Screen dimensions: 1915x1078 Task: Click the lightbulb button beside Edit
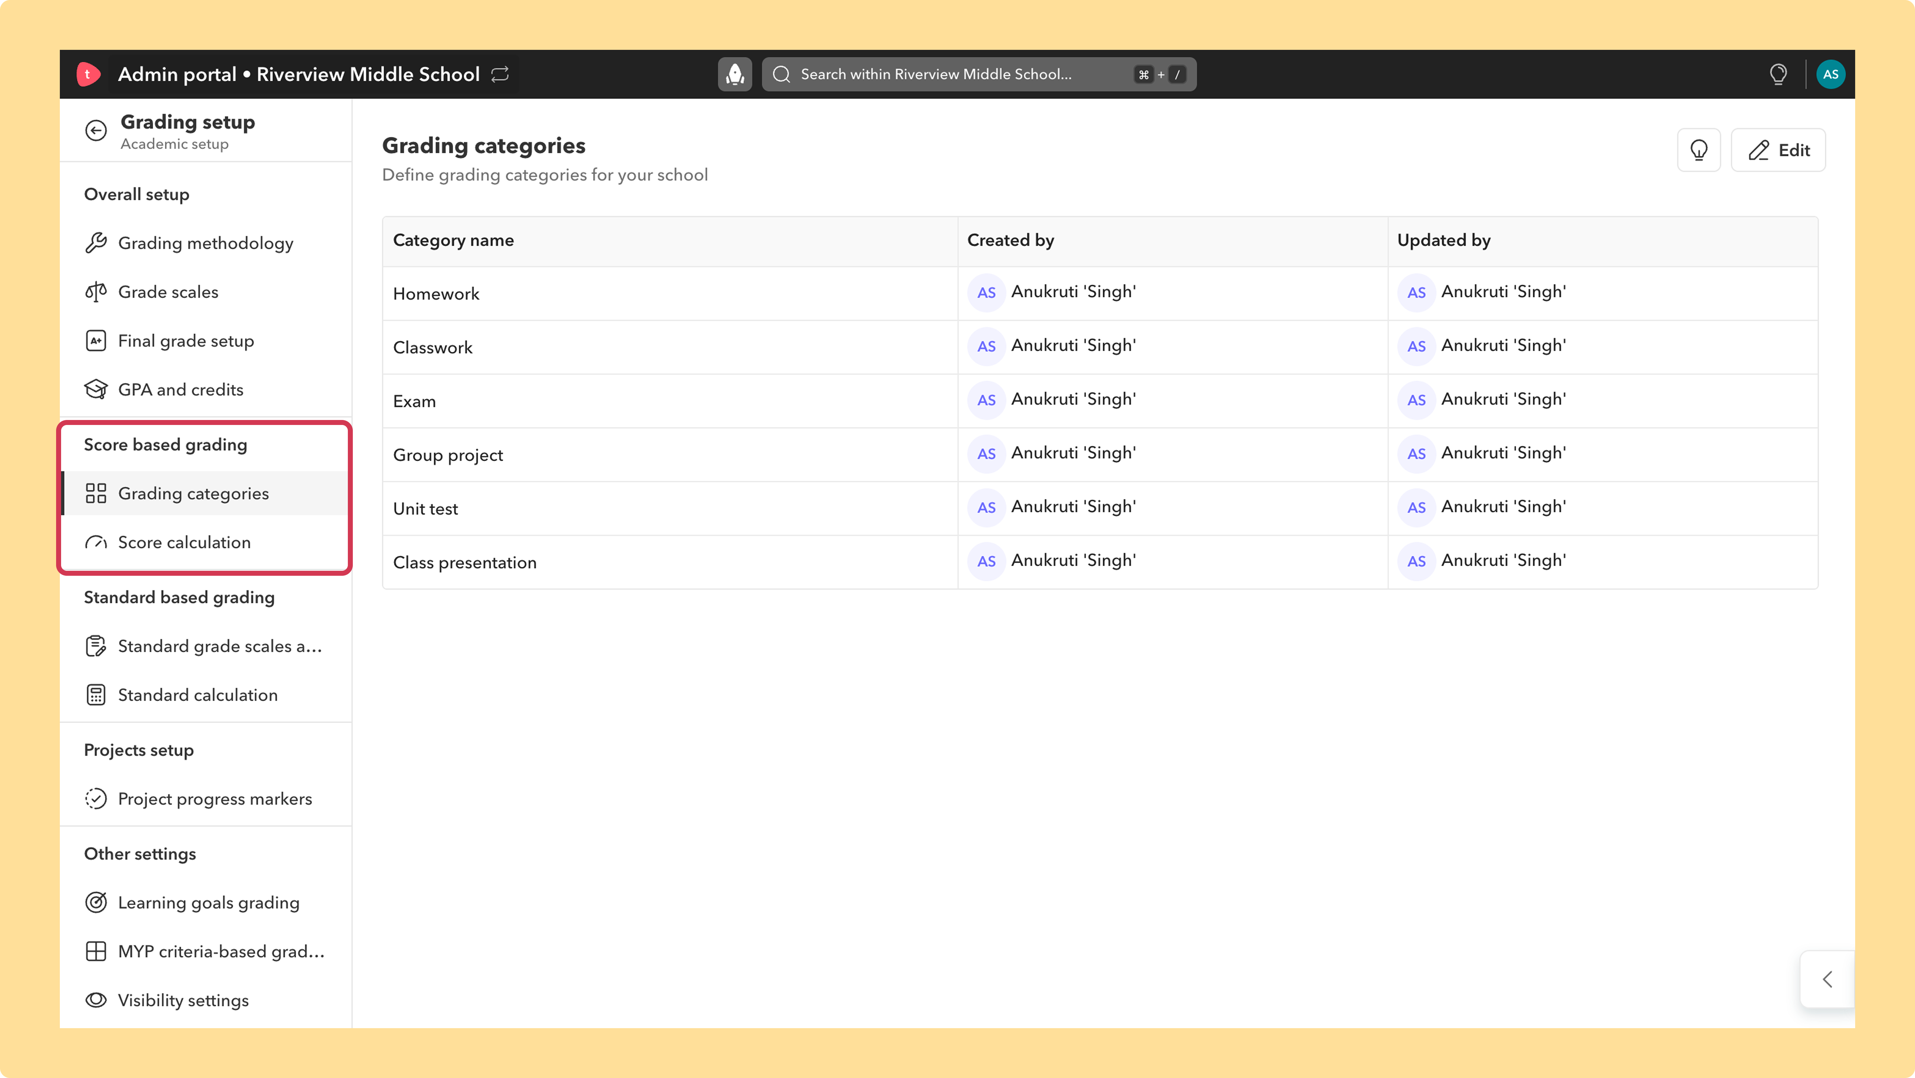[1699, 150]
